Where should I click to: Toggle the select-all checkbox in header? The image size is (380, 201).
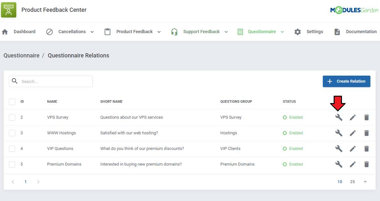(12, 101)
